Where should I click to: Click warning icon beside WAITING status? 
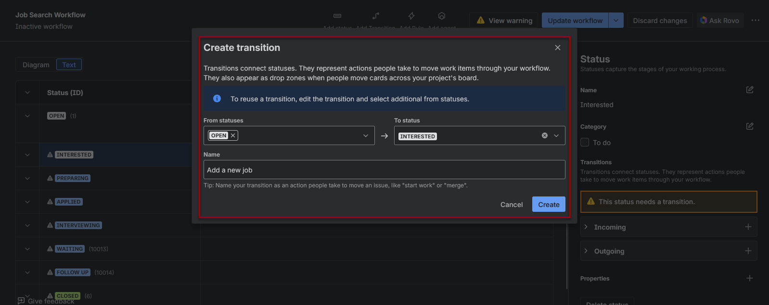(x=50, y=249)
